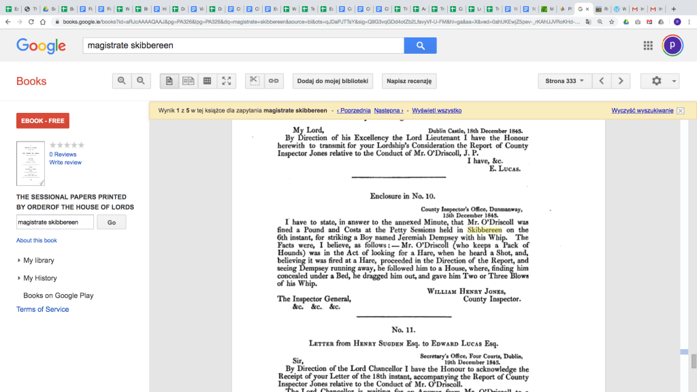The height and width of the screenshot is (392, 697).
Task: Click the zoom in magnifier icon
Action: (122, 81)
